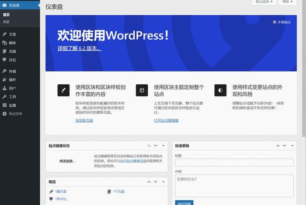Open the 显示选项 screen options dropdown
This screenshot has width=306, height=205.
click(264, 2)
